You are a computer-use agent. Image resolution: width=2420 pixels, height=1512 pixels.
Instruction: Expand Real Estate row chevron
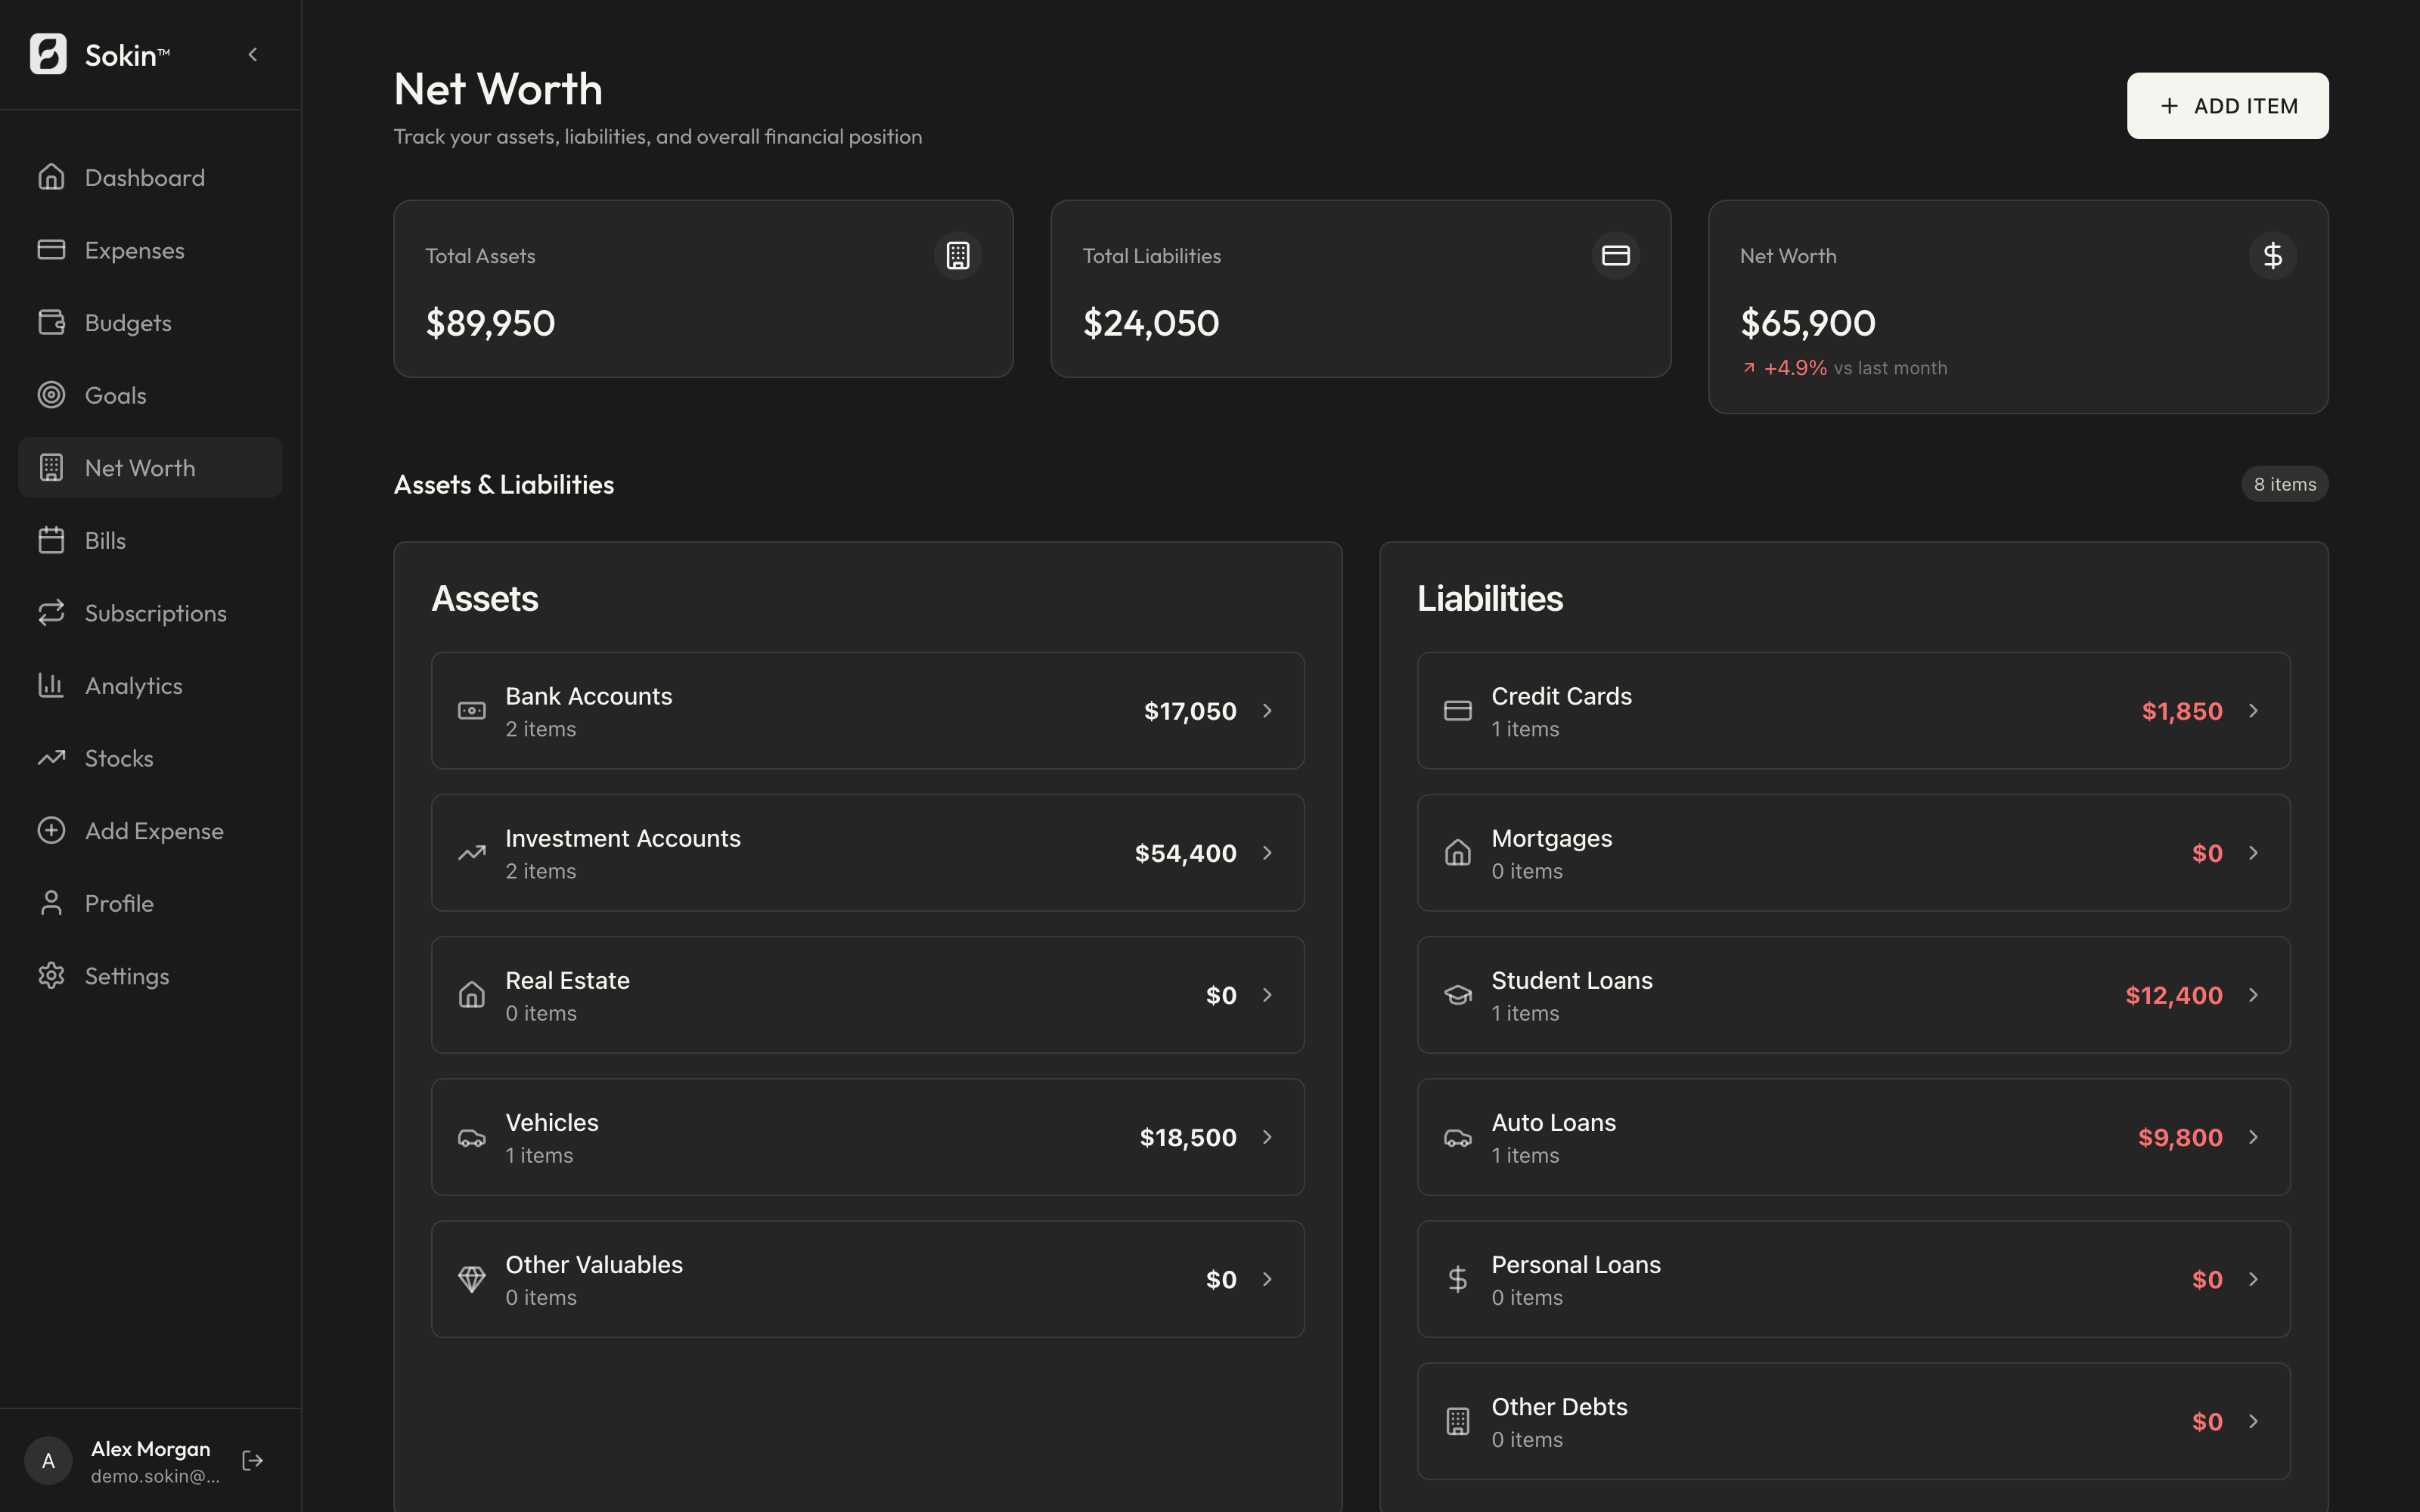[1267, 995]
